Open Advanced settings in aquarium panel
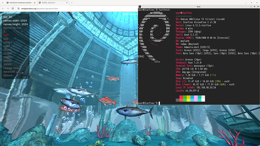 [x=9, y=71]
